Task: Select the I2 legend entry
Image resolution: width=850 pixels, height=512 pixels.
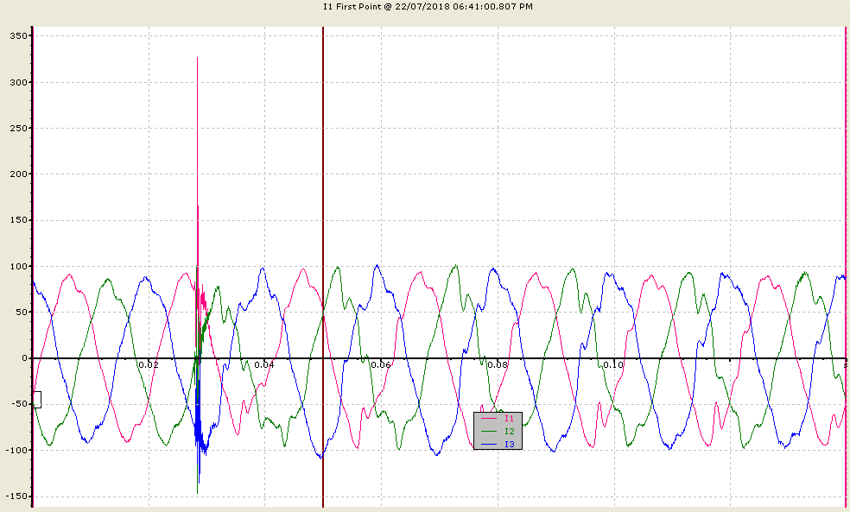Action: point(498,432)
